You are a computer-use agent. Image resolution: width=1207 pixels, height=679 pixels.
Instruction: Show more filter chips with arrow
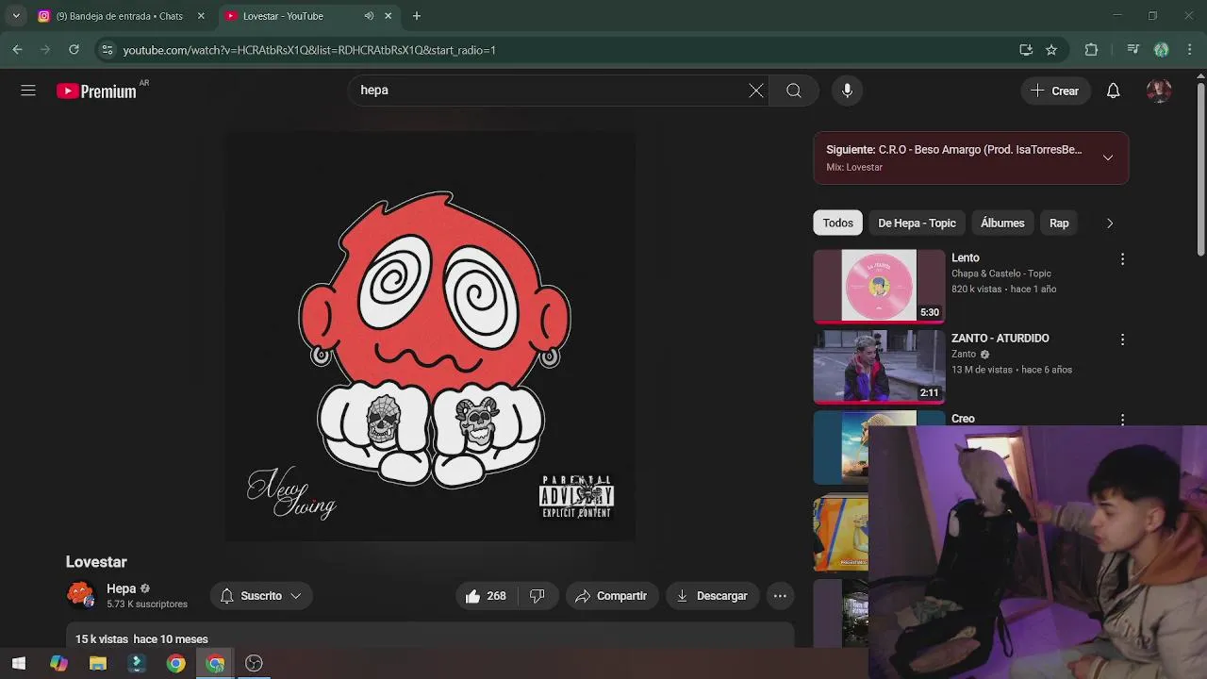point(1109,224)
